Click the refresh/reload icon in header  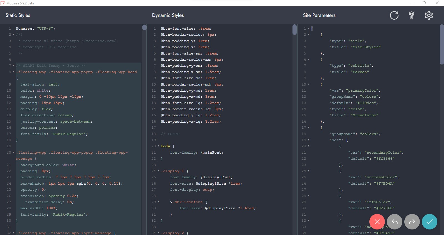[394, 16]
